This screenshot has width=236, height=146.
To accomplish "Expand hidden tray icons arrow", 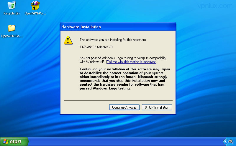I will (x=226, y=142).
